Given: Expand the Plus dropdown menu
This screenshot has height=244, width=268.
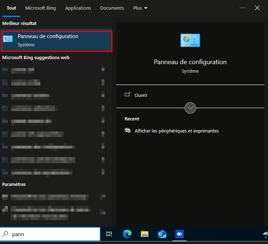Looking at the screenshot, I should tap(140, 8).
